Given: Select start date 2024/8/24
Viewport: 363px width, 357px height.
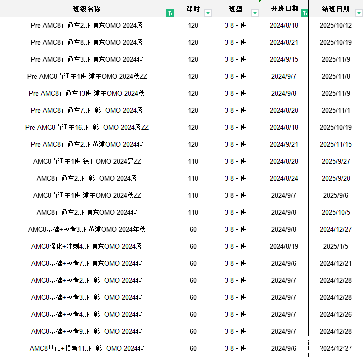Looking at the screenshot, I should click(x=284, y=179).
